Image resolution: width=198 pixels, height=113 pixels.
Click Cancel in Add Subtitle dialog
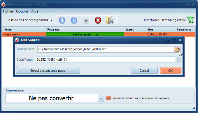(x=144, y=71)
